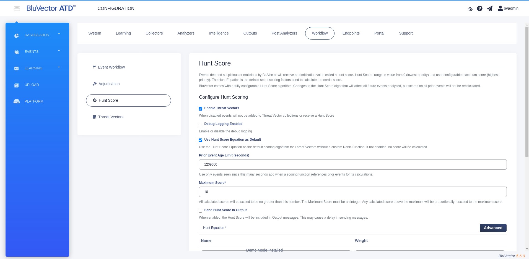Click the bvadmin user icon
The width and height of the screenshot is (529, 259).
[500, 9]
